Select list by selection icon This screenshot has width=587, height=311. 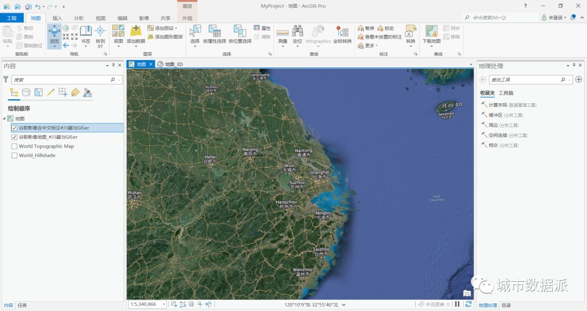click(39, 92)
